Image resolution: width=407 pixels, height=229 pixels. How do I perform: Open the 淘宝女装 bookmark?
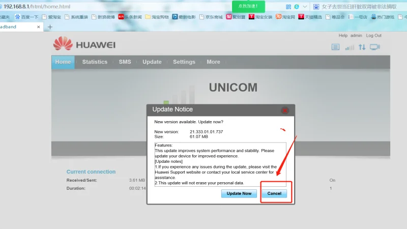260,17
